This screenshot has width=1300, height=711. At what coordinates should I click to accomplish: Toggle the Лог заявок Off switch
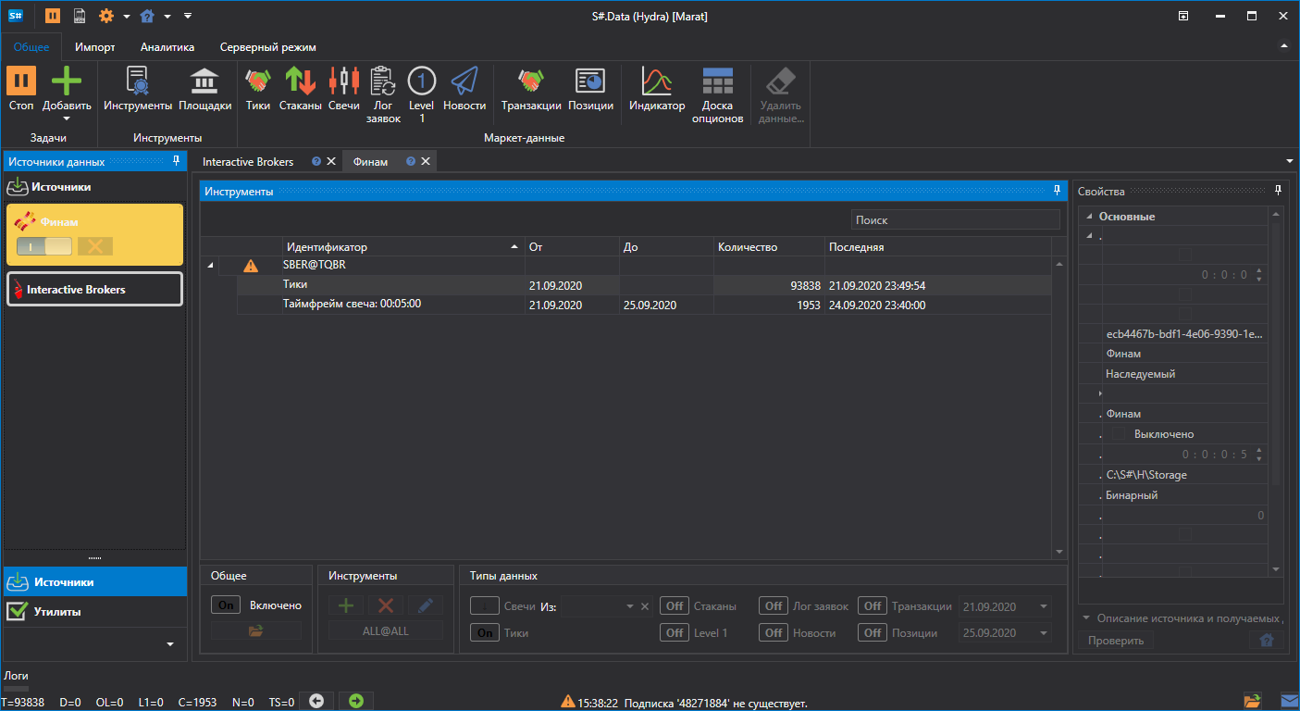coord(774,606)
